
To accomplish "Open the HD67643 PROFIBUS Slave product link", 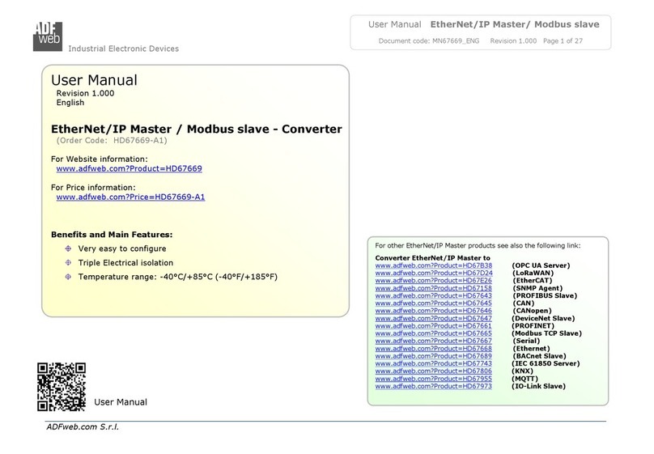I will coord(433,295).
